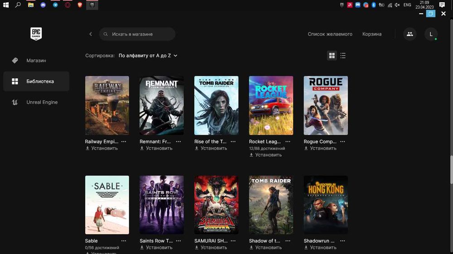Open Discord from the taskbar
This screenshot has height=254, width=453.
click(43, 5)
